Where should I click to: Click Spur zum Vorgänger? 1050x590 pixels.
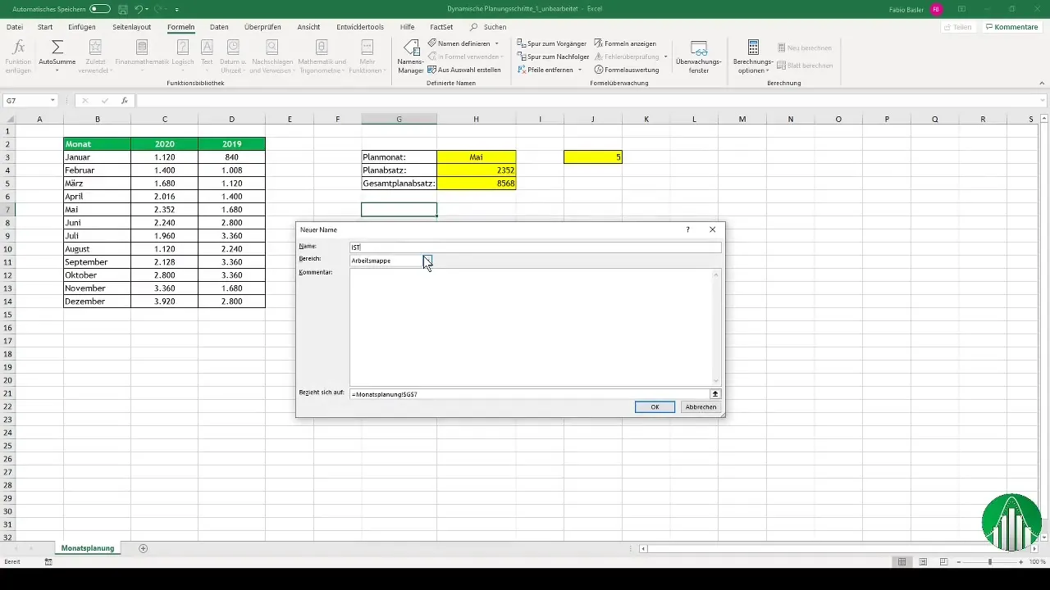[551, 43]
